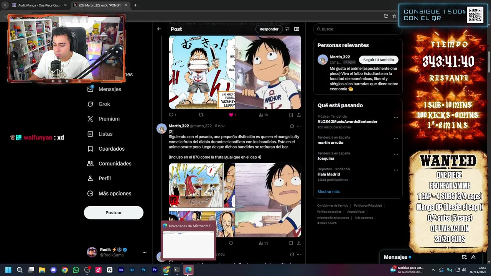Open Premiere Pro from the taskbar
Viewport: 491px width, 276px height.
click(x=155, y=270)
